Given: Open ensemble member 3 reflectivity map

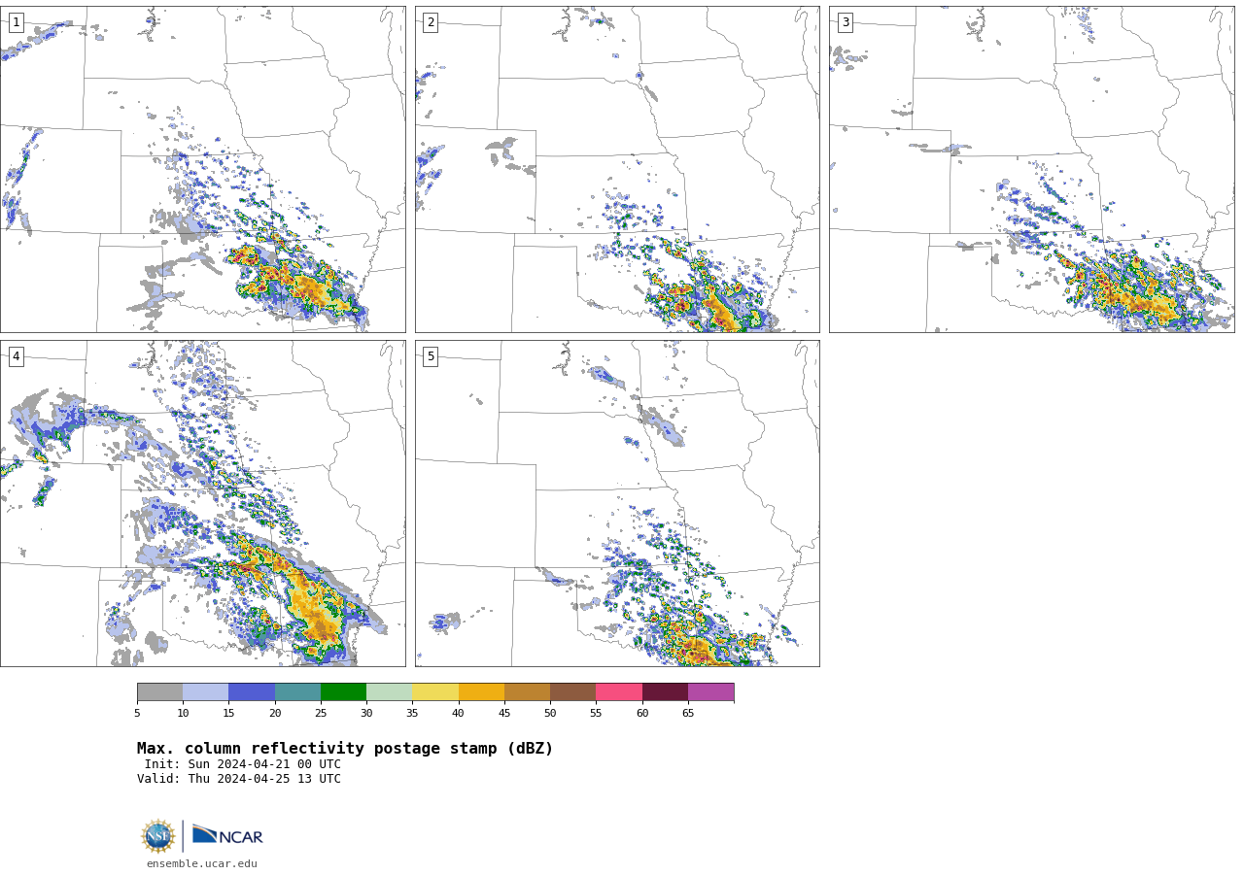Looking at the screenshot, I should tap(1031, 169).
